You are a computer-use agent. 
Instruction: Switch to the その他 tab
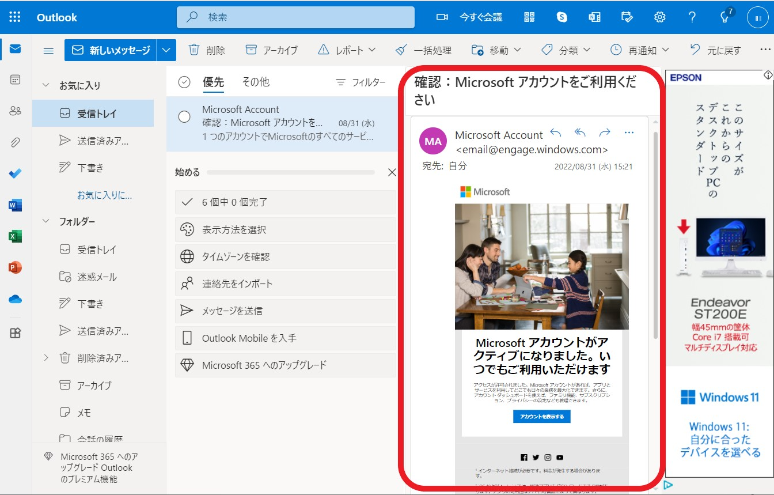(255, 82)
